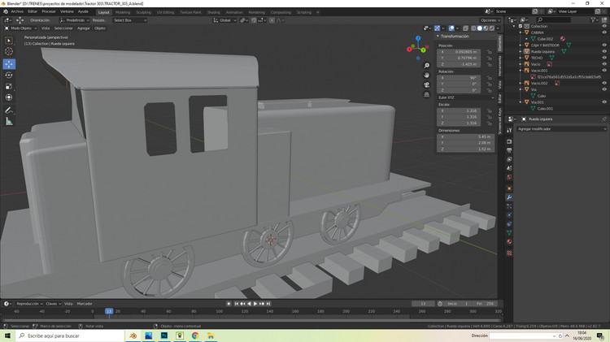Viewport: 610px width, 342px height.
Task: Switch to wireframe viewport shading
Action: click(x=473, y=28)
